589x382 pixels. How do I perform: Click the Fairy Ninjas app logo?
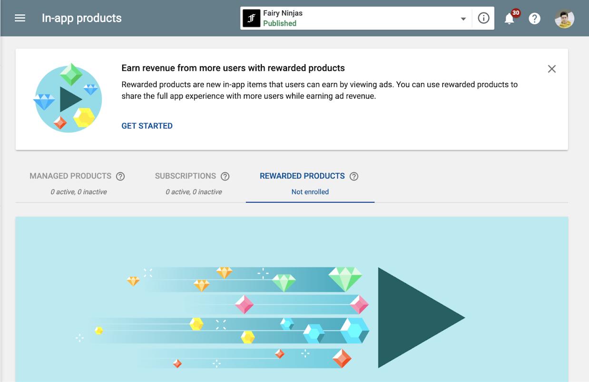[x=251, y=18]
